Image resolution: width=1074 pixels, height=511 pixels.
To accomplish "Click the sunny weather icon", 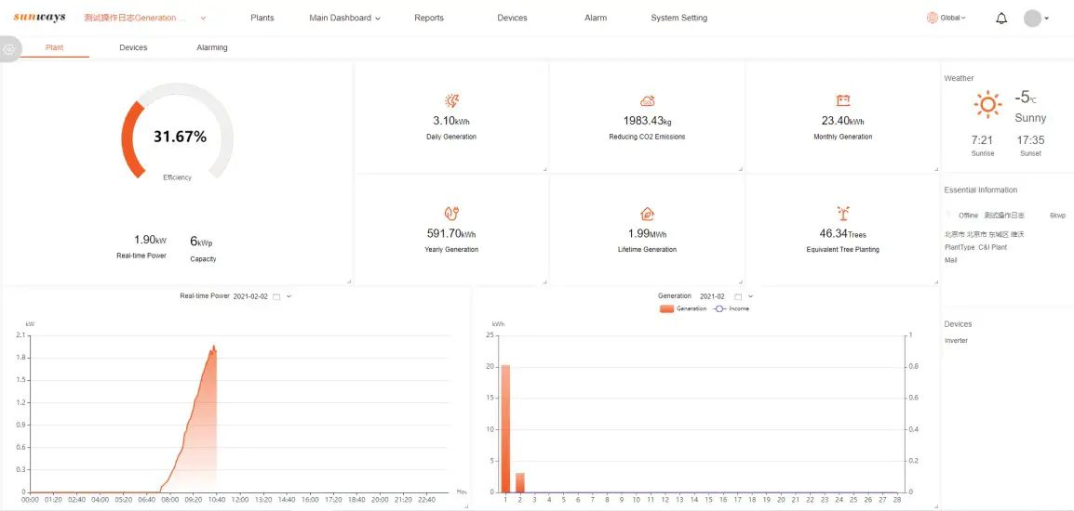I will pyautogui.click(x=987, y=105).
